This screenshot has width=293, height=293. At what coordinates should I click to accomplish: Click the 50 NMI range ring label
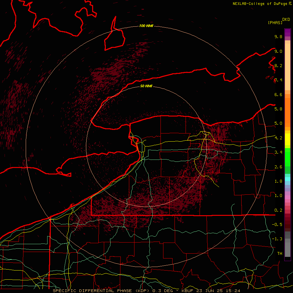pyautogui.click(x=146, y=86)
